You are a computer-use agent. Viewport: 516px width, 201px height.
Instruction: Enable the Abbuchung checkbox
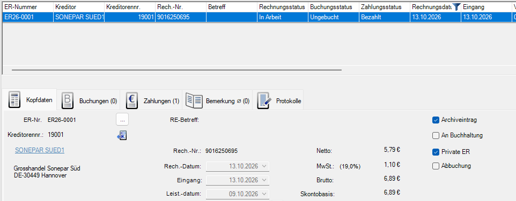436,166
